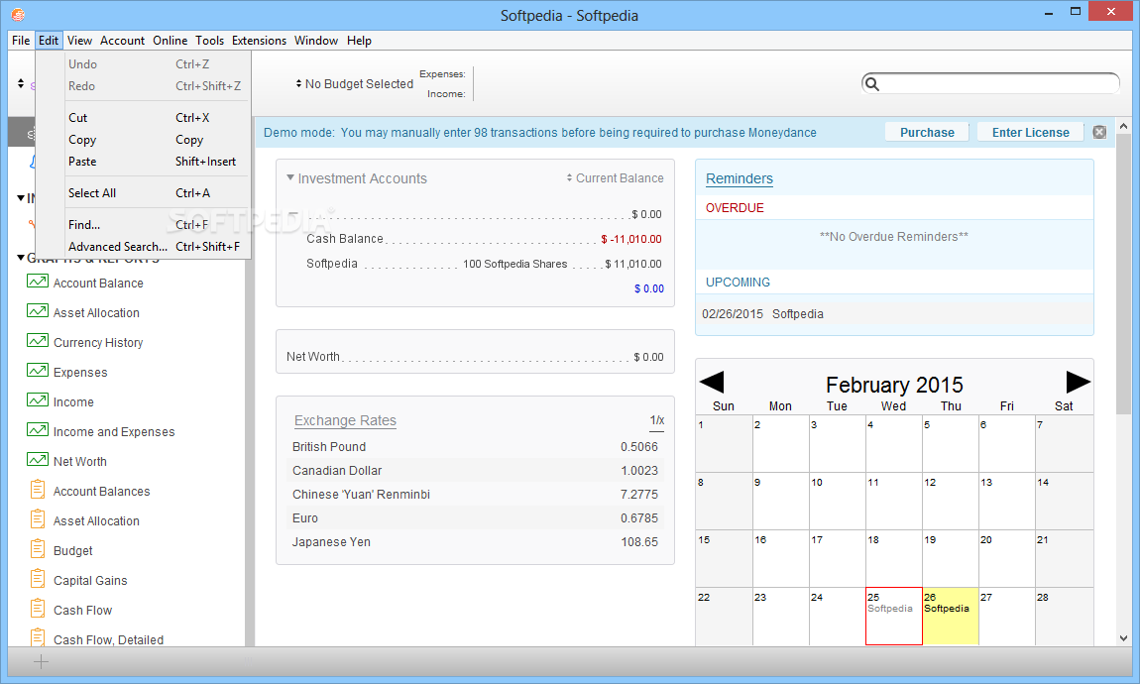Click the Purchase button

[927, 132]
